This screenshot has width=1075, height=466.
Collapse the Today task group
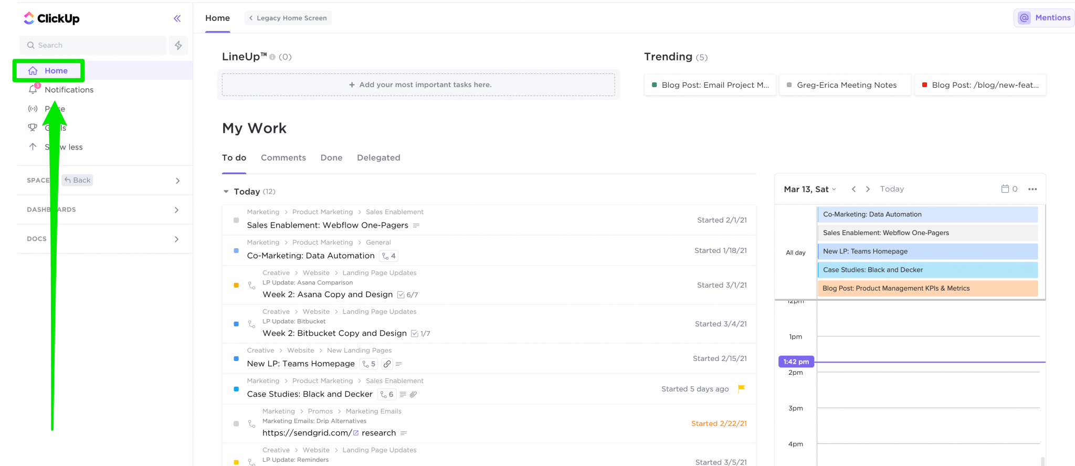tap(226, 192)
